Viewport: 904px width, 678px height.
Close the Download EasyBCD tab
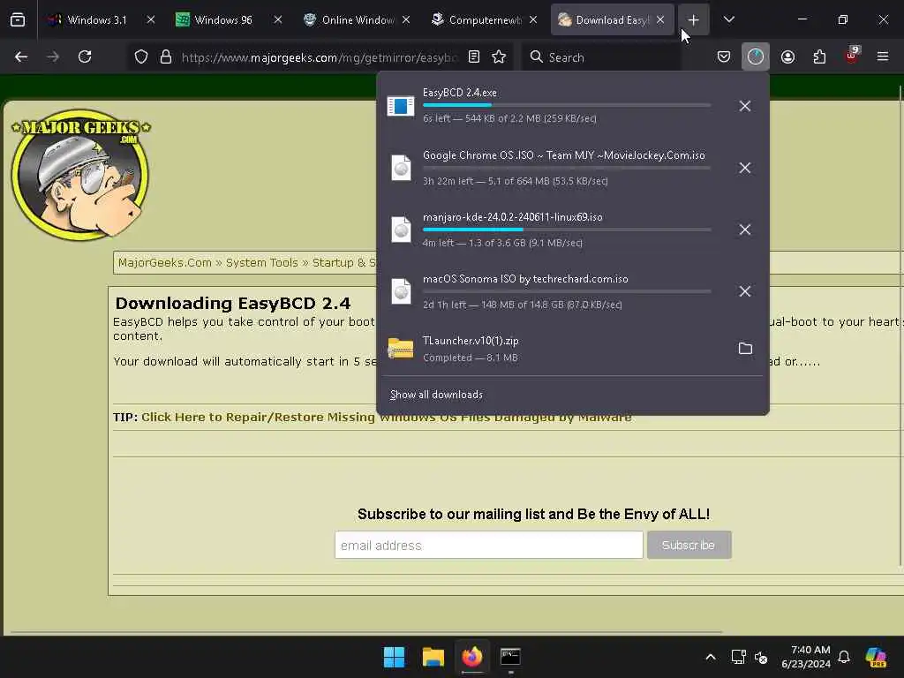(x=660, y=19)
